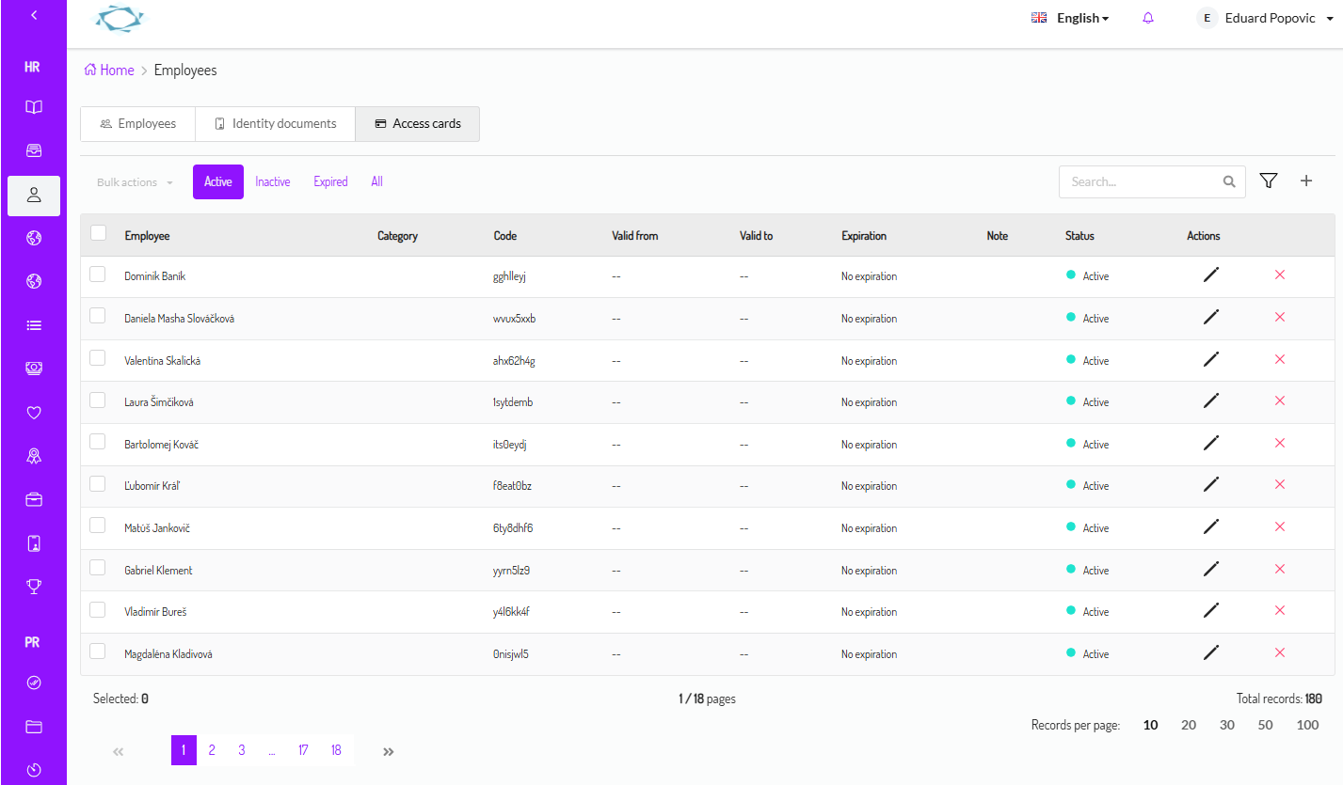Screen dimensions: 1343x785
Task: Edit Dominik Baník's access card
Action: 1211,275
